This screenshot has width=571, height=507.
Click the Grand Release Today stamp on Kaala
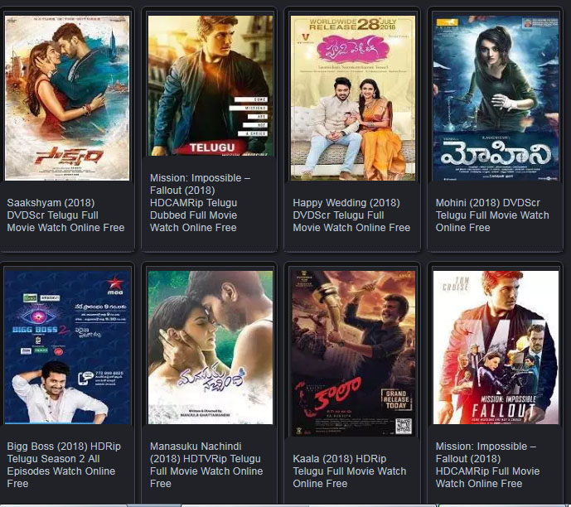click(x=396, y=399)
